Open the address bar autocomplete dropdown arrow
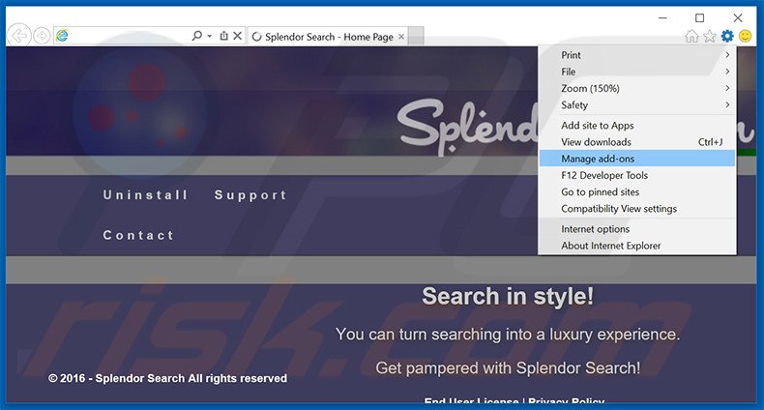The image size is (764, 410). tap(209, 36)
